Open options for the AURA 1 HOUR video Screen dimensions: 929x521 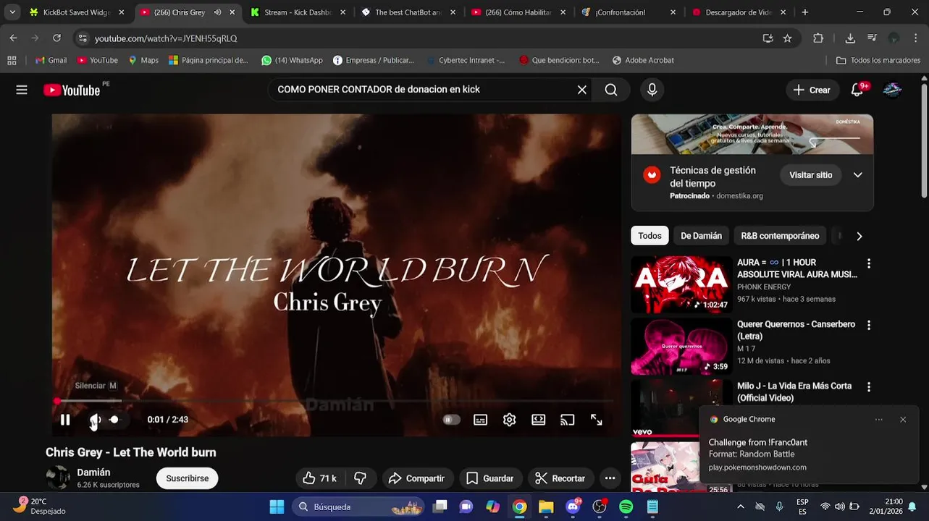coord(869,263)
